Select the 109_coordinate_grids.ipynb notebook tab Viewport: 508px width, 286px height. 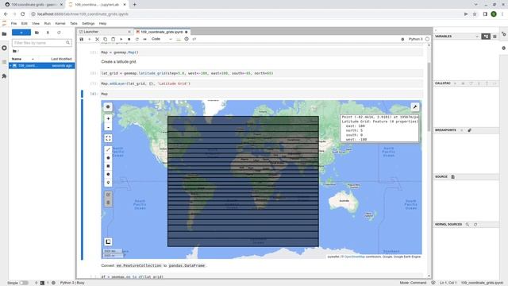click(162, 32)
